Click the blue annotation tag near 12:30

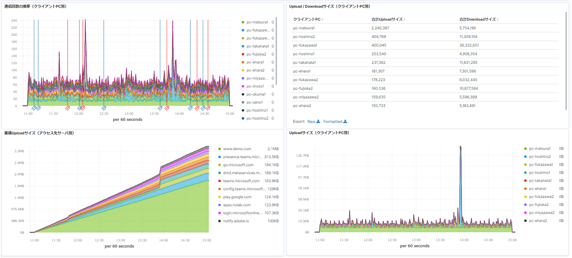(x=104, y=108)
